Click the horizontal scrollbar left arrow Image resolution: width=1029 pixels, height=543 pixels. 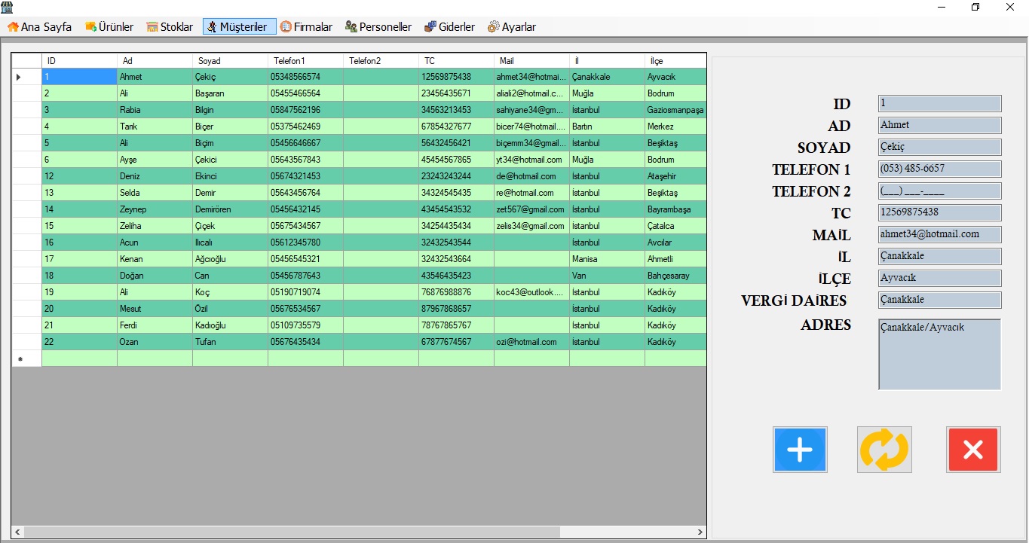pyautogui.click(x=18, y=532)
